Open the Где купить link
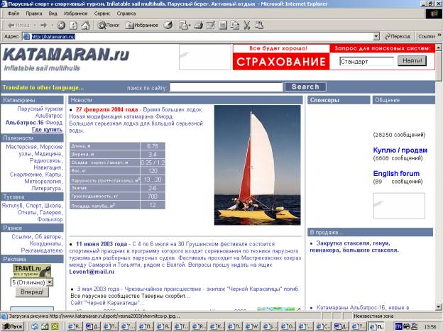 pyautogui.click(x=47, y=130)
